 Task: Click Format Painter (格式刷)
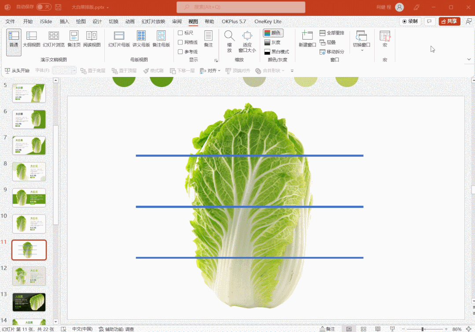pyautogui.click(x=153, y=70)
